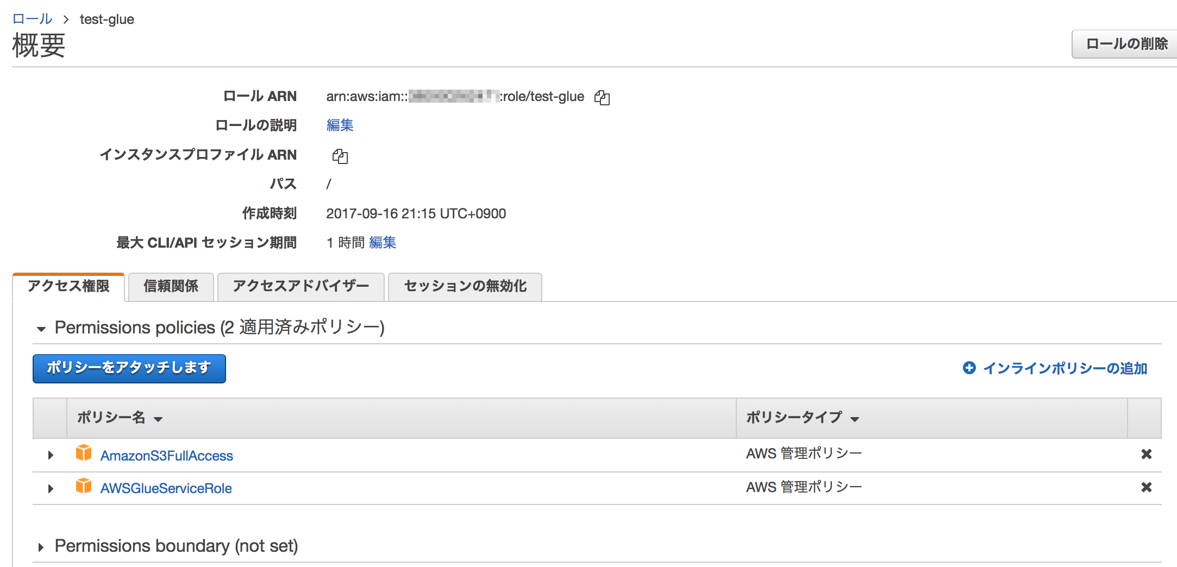Open the AmazonS3FullAccess policy link

point(166,456)
